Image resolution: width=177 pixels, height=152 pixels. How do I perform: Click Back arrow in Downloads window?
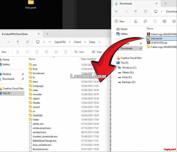[117, 11]
